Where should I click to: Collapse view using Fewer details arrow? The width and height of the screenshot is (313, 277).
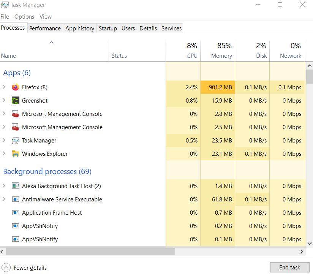pos(6,268)
